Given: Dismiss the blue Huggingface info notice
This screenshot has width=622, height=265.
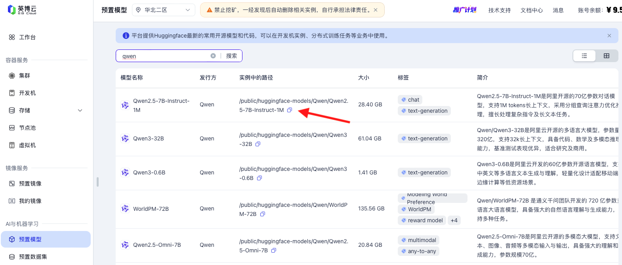Looking at the screenshot, I should click(609, 36).
